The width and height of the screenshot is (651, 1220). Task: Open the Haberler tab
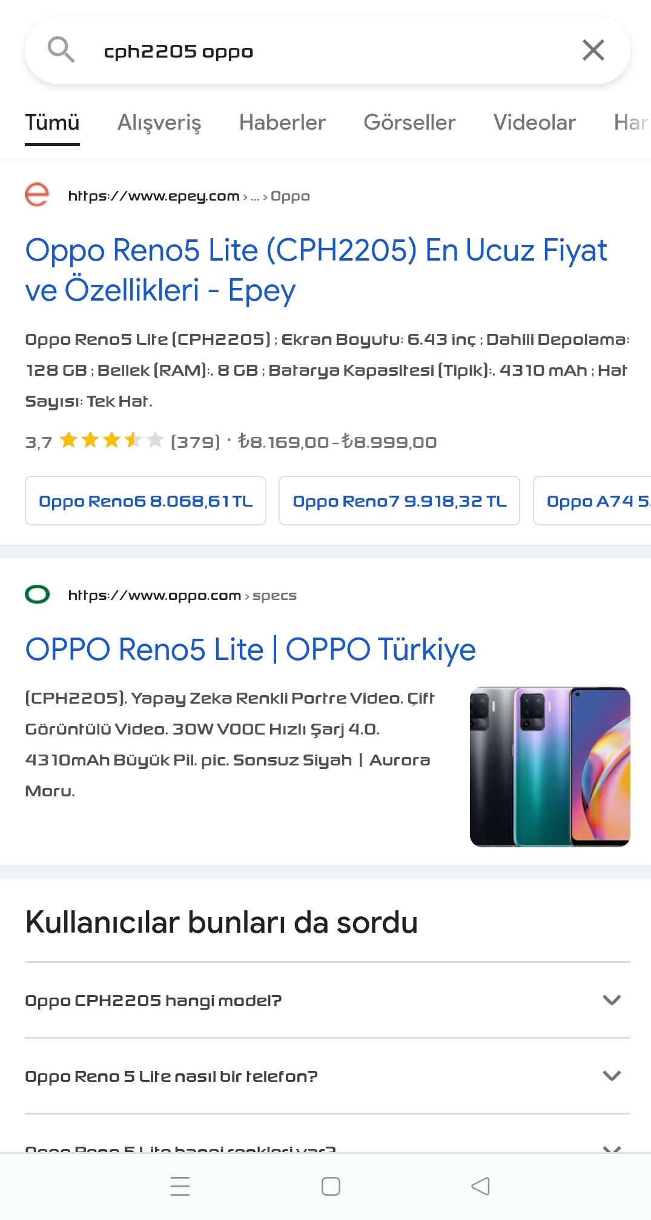(x=282, y=122)
